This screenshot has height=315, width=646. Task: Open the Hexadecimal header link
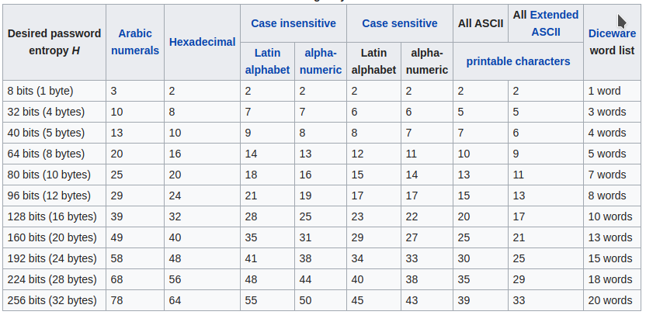pyautogui.click(x=202, y=42)
